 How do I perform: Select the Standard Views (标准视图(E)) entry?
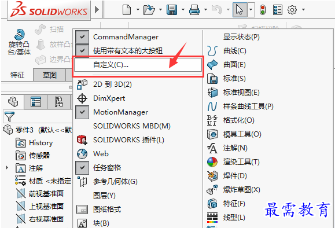(241, 93)
